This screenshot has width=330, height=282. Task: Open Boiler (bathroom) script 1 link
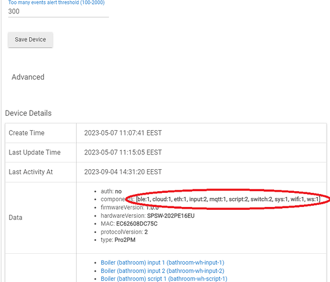pyautogui.click(x=164, y=279)
